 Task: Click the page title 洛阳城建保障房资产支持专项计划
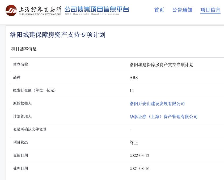58,35
